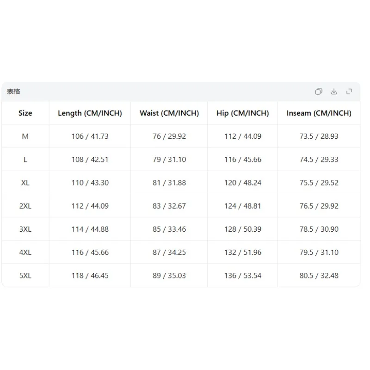Click the copy table icon

point(319,92)
